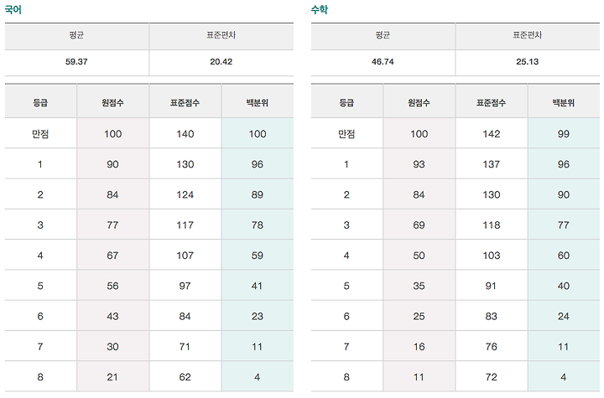Click 국어 grade 4 백분위 59
Screen dimensions: 604x398
click(258, 256)
